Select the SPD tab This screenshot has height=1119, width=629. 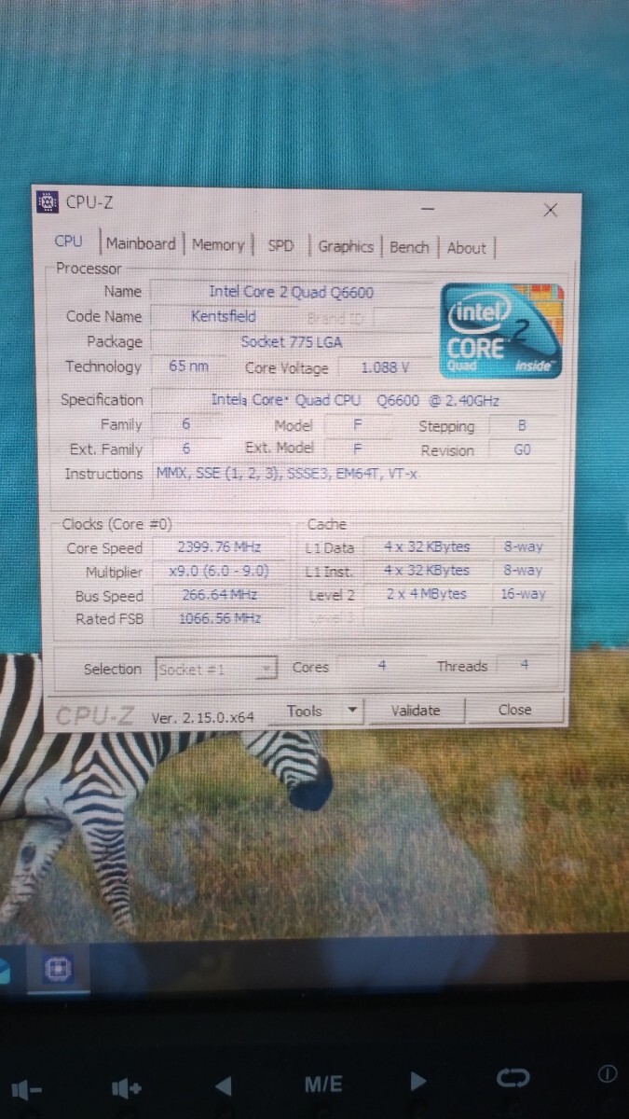tap(280, 246)
